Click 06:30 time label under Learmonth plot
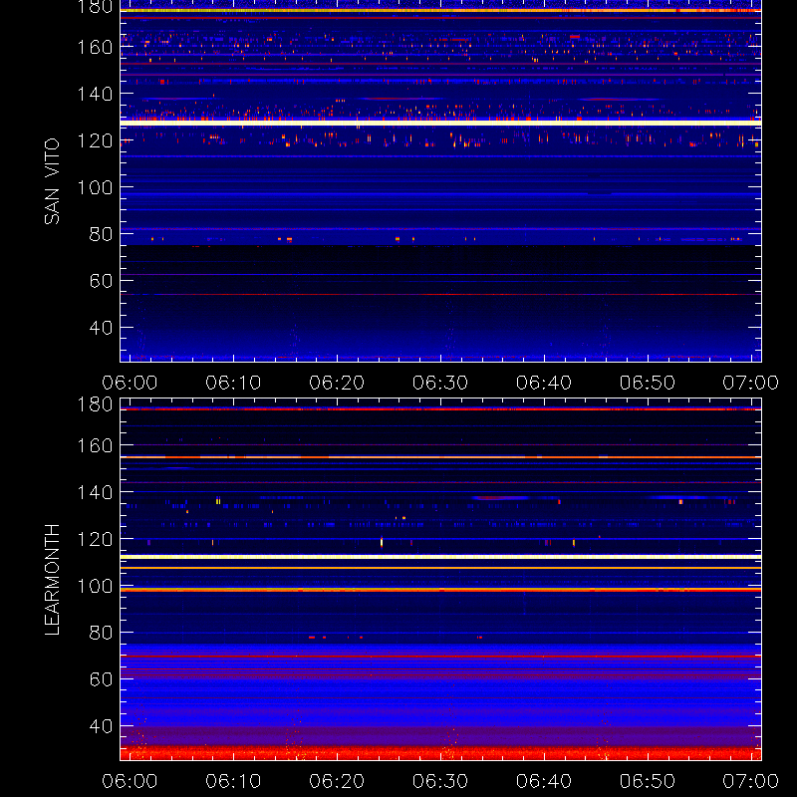797x797 pixels. point(440,781)
